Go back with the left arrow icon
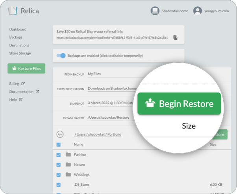The image size is (237, 194). [60, 134]
